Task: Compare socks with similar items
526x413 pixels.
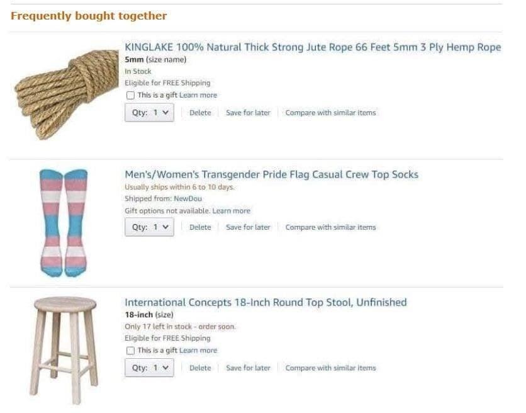Action: [330, 227]
